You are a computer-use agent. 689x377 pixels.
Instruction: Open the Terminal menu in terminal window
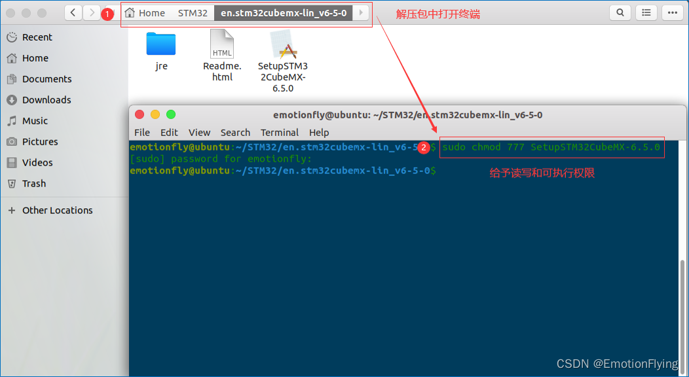(280, 132)
